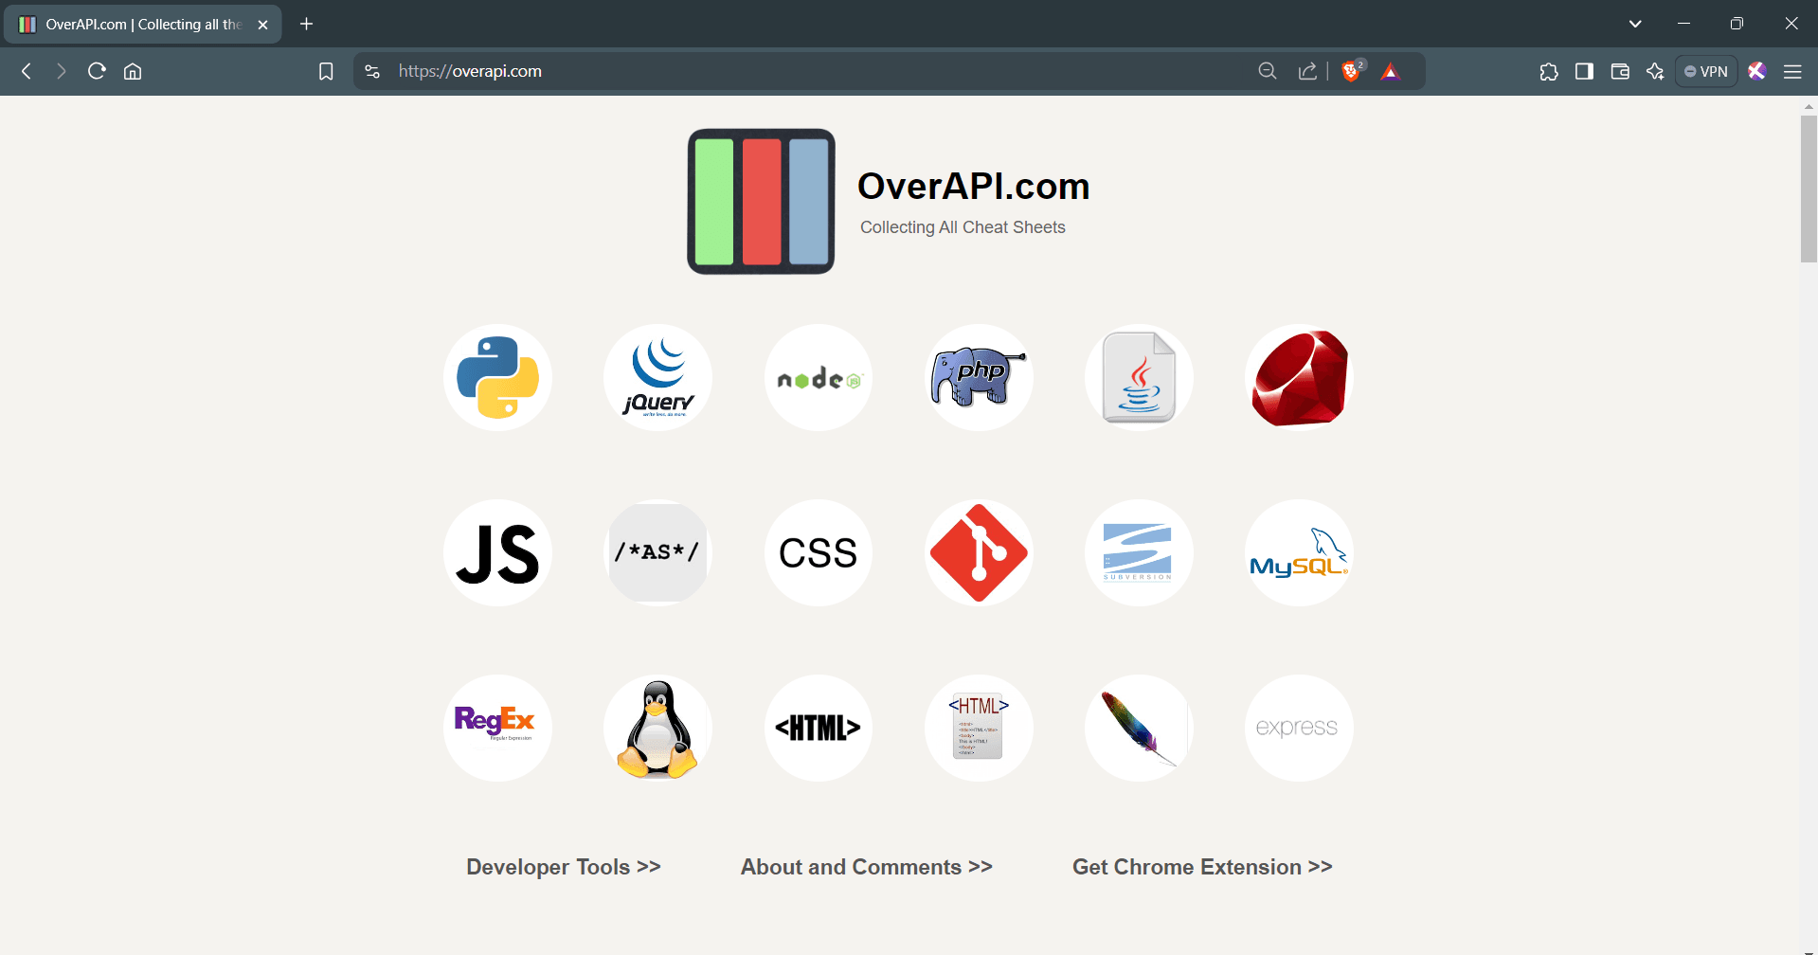The width and height of the screenshot is (1818, 955).
Task: Go to the home page
Action: pos(133,71)
